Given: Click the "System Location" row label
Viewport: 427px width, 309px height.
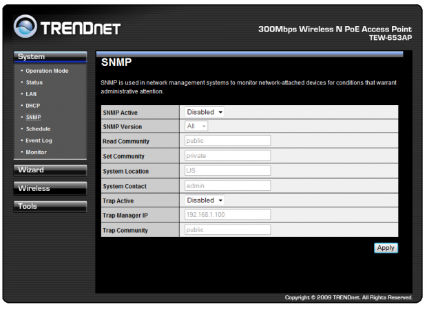Looking at the screenshot, I should point(125,172).
